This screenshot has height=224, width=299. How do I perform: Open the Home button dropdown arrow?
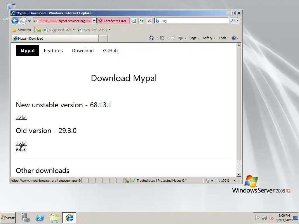[157, 38]
